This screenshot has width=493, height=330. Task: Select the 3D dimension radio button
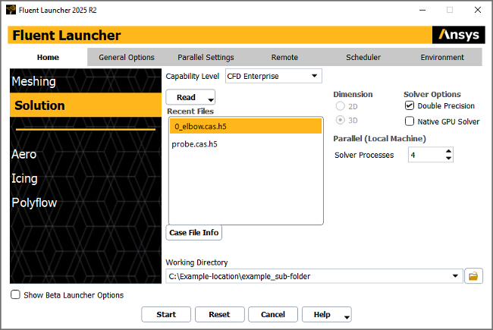click(341, 120)
